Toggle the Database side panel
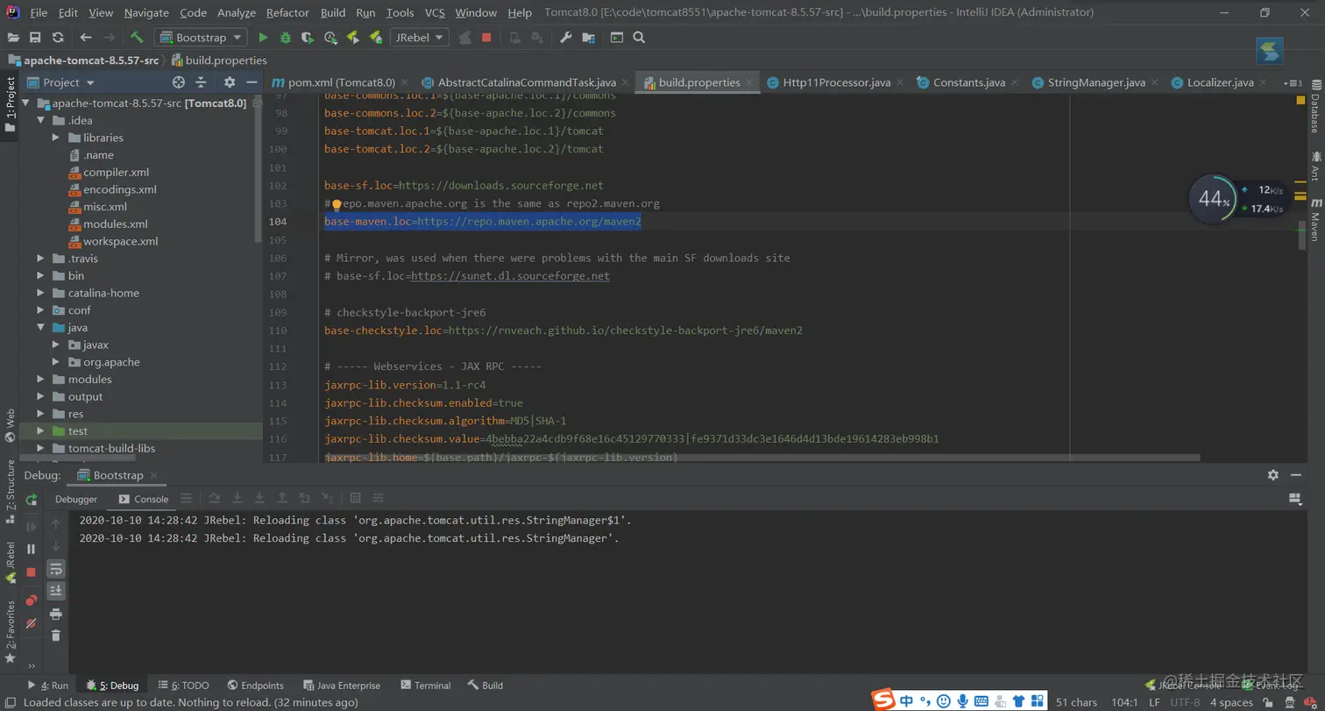Viewport: 1325px width, 711px height. click(x=1315, y=107)
